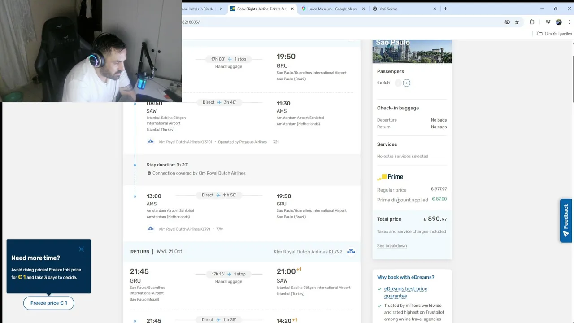The width and height of the screenshot is (574, 323).
Task: Open the Chrome three-dot menu
Action: click(570, 22)
